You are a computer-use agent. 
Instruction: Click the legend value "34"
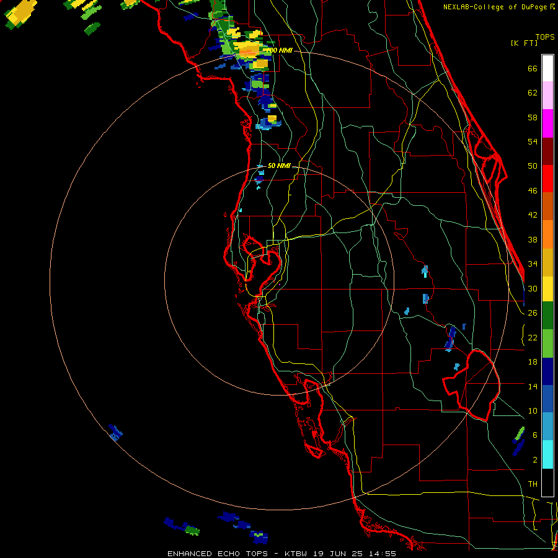pyautogui.click(x=533, y=264)
